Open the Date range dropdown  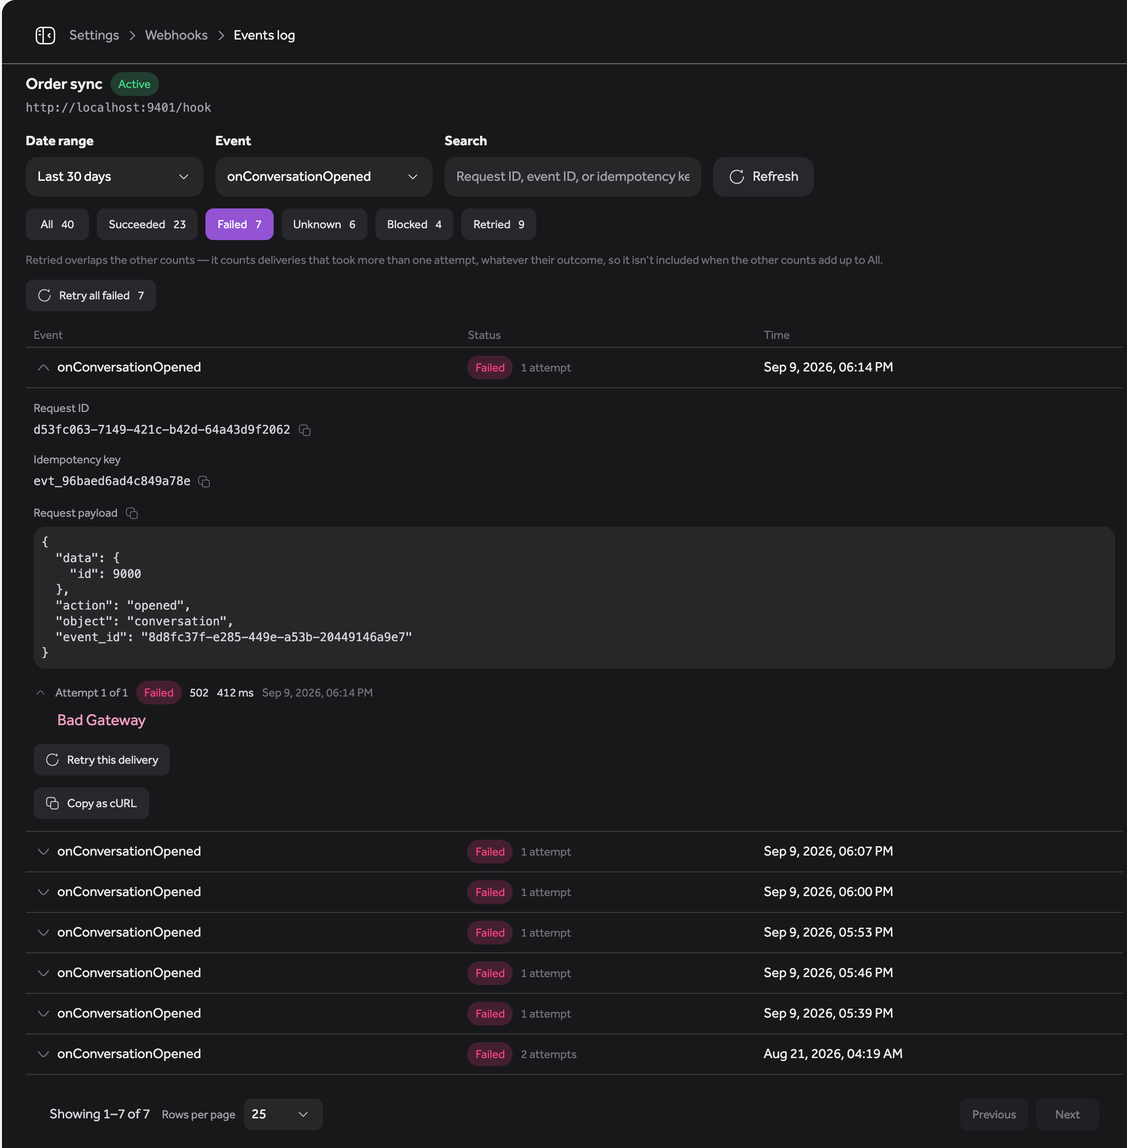(114, 176)
